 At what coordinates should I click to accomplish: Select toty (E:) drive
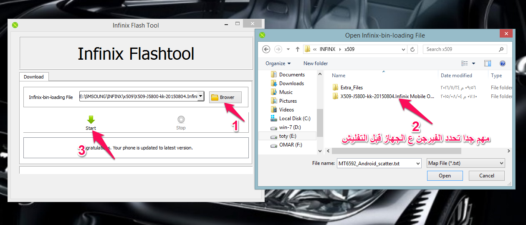click(287, 136)
